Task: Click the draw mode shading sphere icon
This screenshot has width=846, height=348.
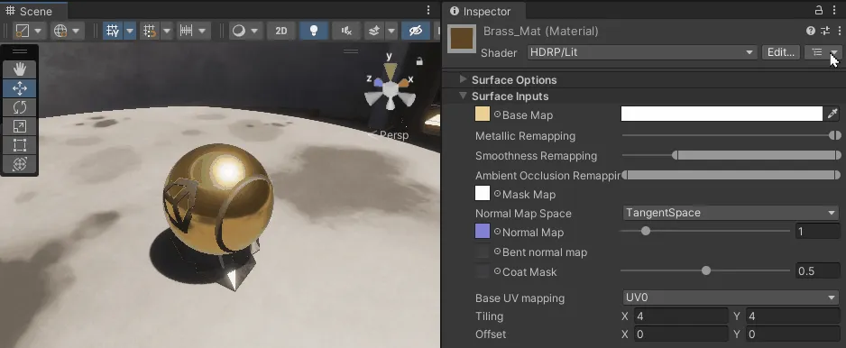Action: coord(238,31)
